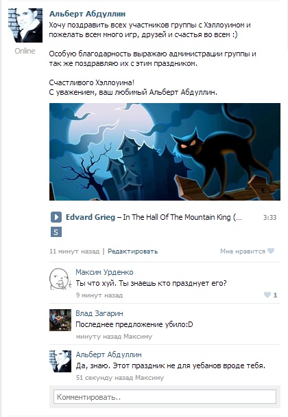This screenshot has height=417, width=288.
Task: Like the post with the heart icon
Action: (271, 251)
